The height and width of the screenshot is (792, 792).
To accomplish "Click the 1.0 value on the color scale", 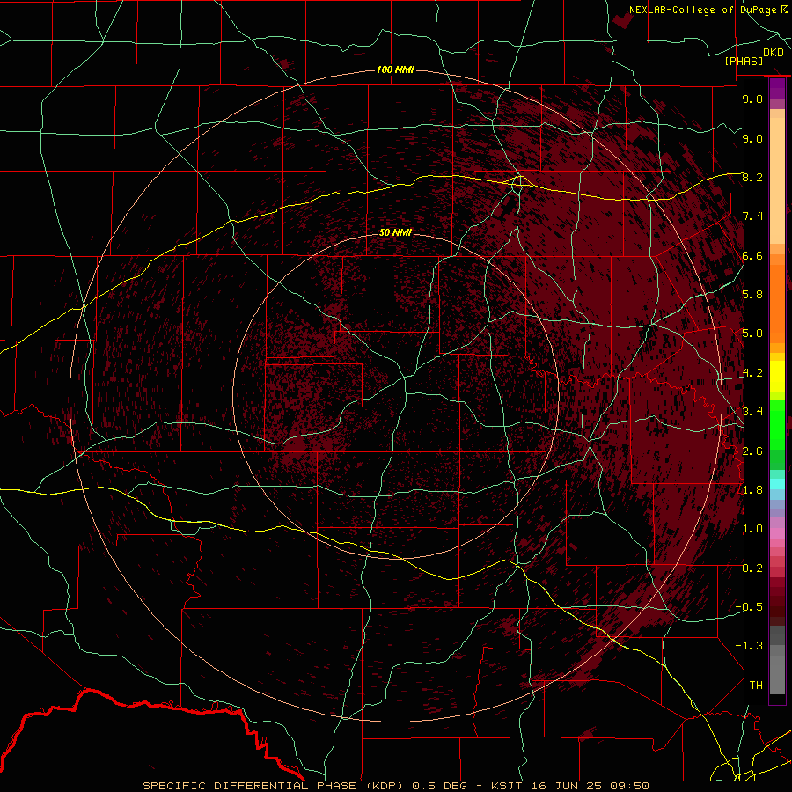I will [752, 529].
